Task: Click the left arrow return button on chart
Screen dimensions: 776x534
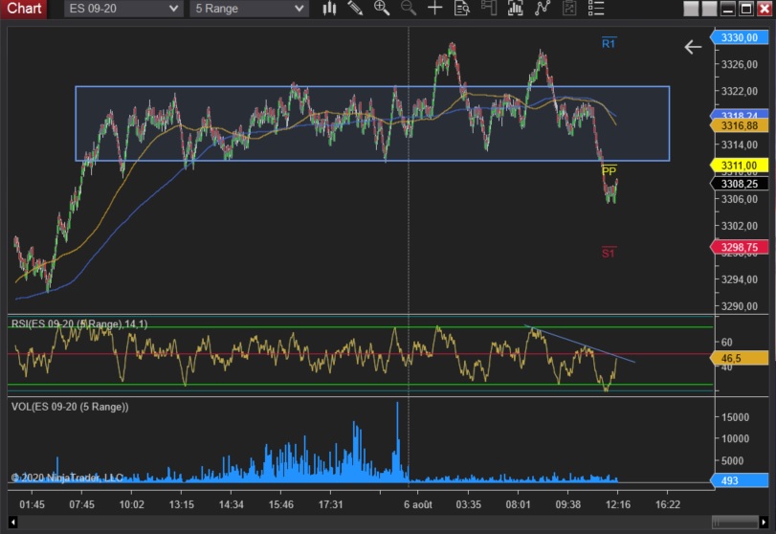Action: (x=693, y=47)
